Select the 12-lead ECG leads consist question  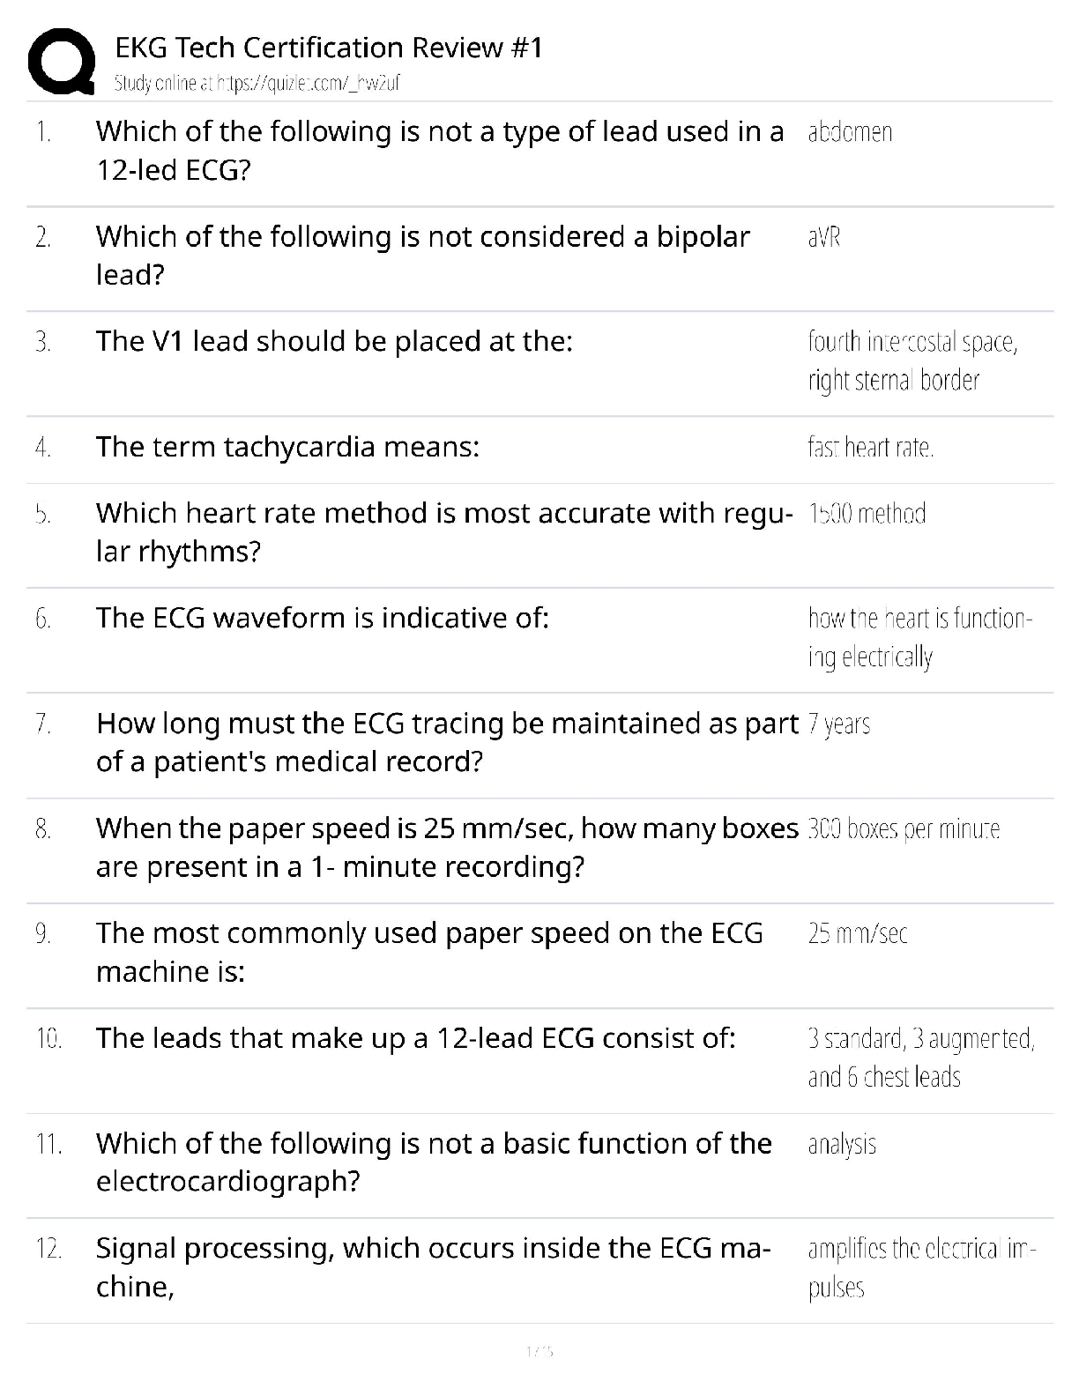[415, 1038]
